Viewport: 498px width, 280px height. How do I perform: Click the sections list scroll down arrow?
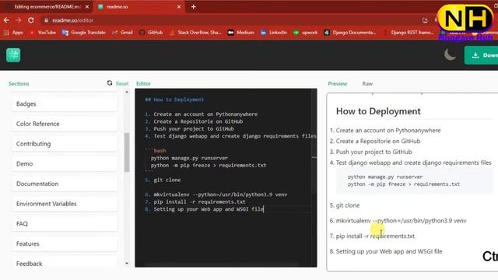pyautogui.click(x=127, y=263)
